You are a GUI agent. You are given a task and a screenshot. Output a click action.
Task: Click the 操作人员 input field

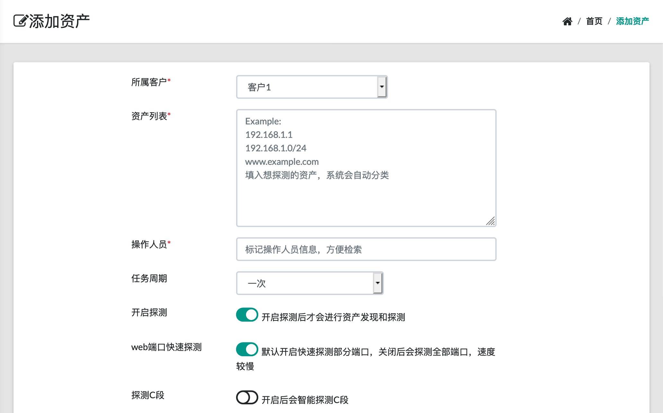[x=366, y=249]
